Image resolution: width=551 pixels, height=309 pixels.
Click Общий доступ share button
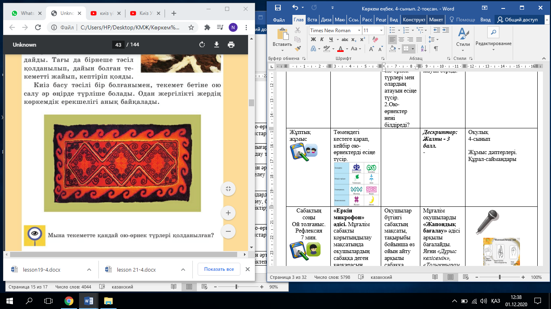coord(518,20)
